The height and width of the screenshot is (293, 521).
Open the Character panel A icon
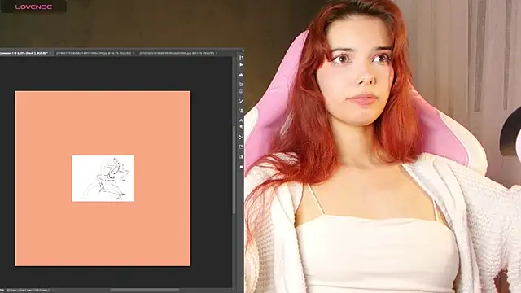click(x=241, y=120)
